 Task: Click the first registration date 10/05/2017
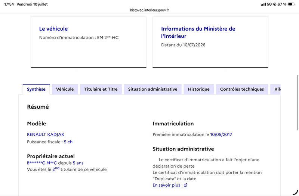point(221,134)
